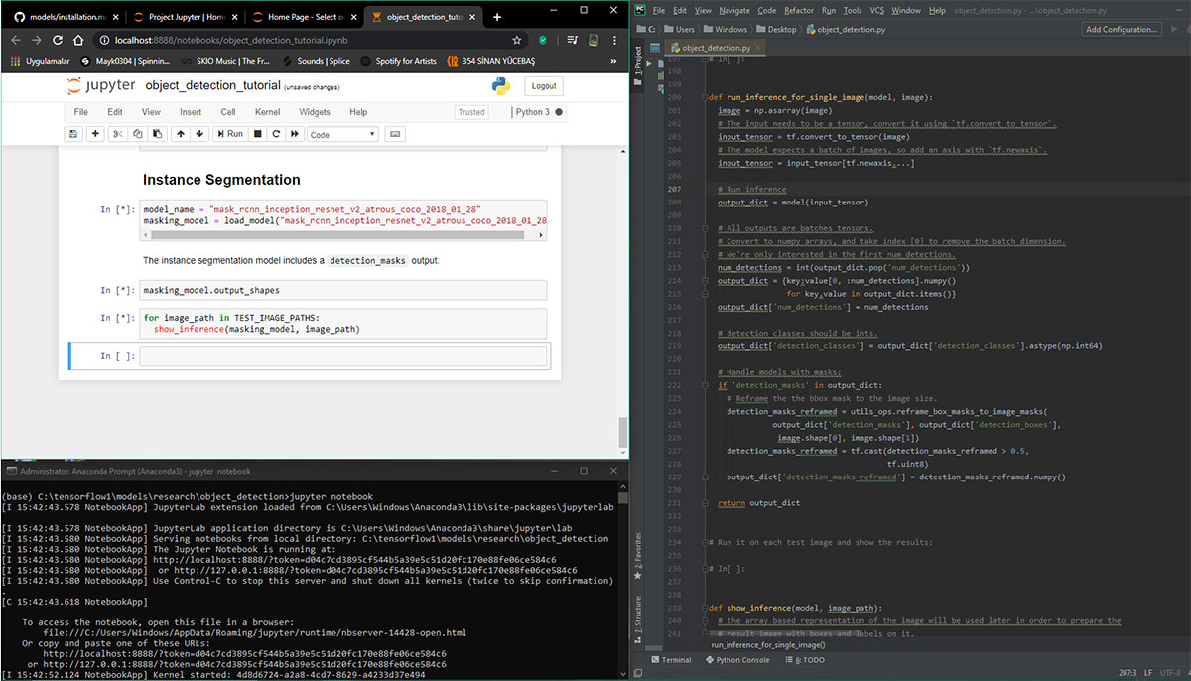Image resolution: width=1191 pixels, height=681 pixels.
Task: Go back in Chrome
Action: [x=14, y=40]
